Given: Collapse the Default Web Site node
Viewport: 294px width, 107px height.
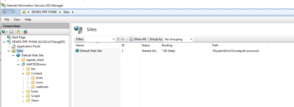Looking at the screenshot, I should [x=14, y=55].
